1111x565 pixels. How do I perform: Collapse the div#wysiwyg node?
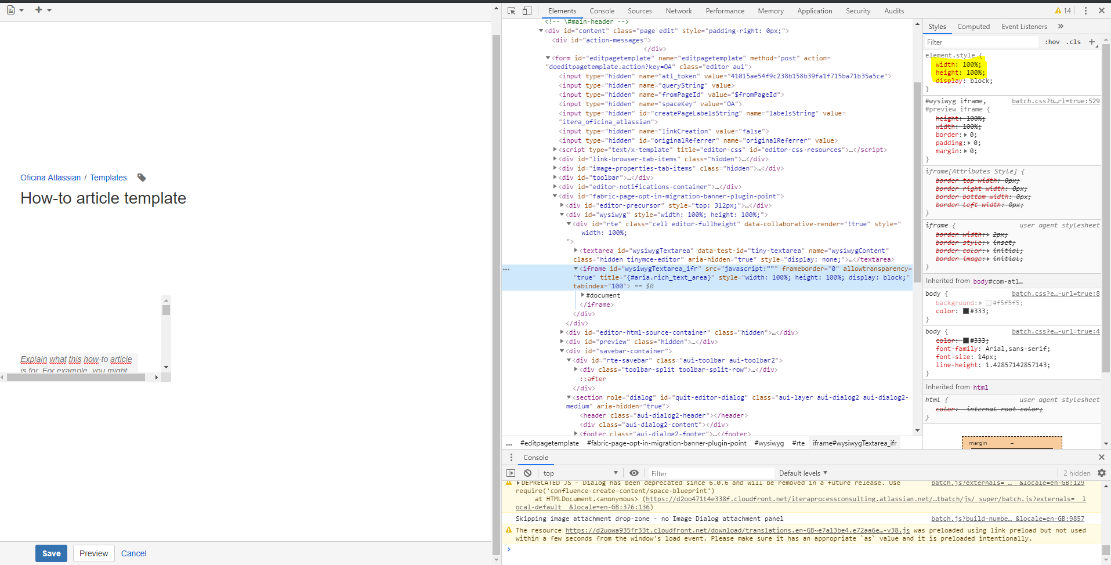562,215
